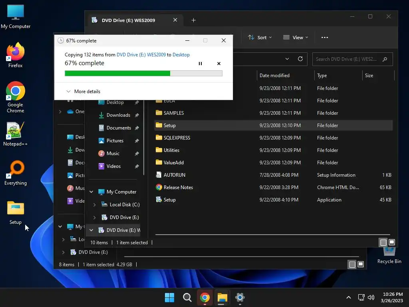Expand the DVD Drive (E:) node
Image resolution: width=409 pixels, height=307 pixels.
click(94, 217)
